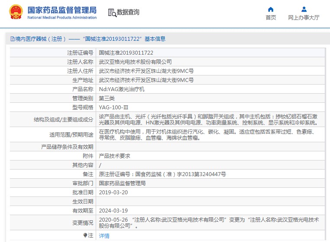Click the 结构及组成 description text

(x=208, y=120)
